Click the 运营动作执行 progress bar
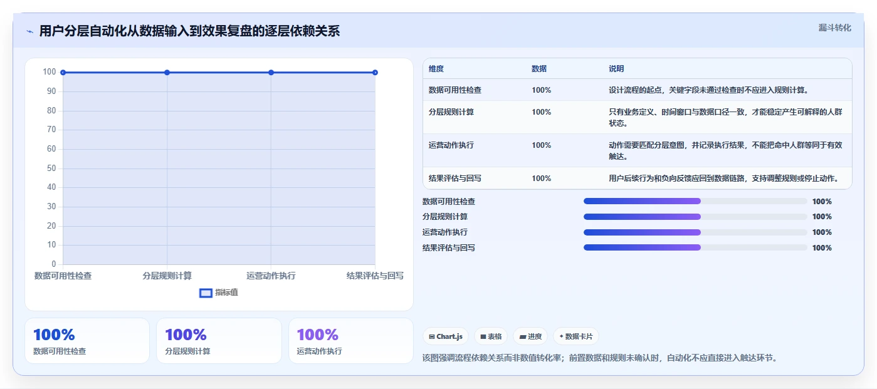 [695, 232]
